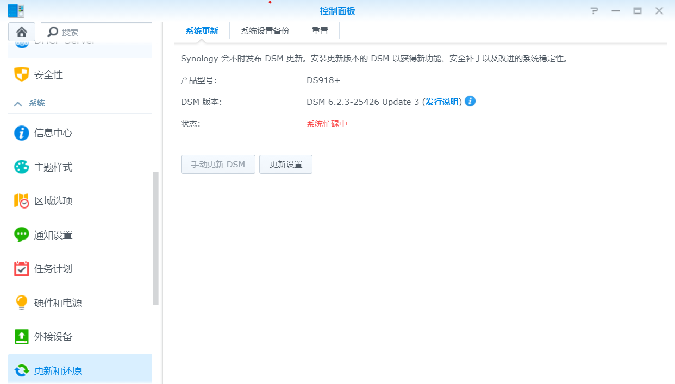Open the 发行说明 release notes link
675x384 pixels.
(x=443, y=101)
